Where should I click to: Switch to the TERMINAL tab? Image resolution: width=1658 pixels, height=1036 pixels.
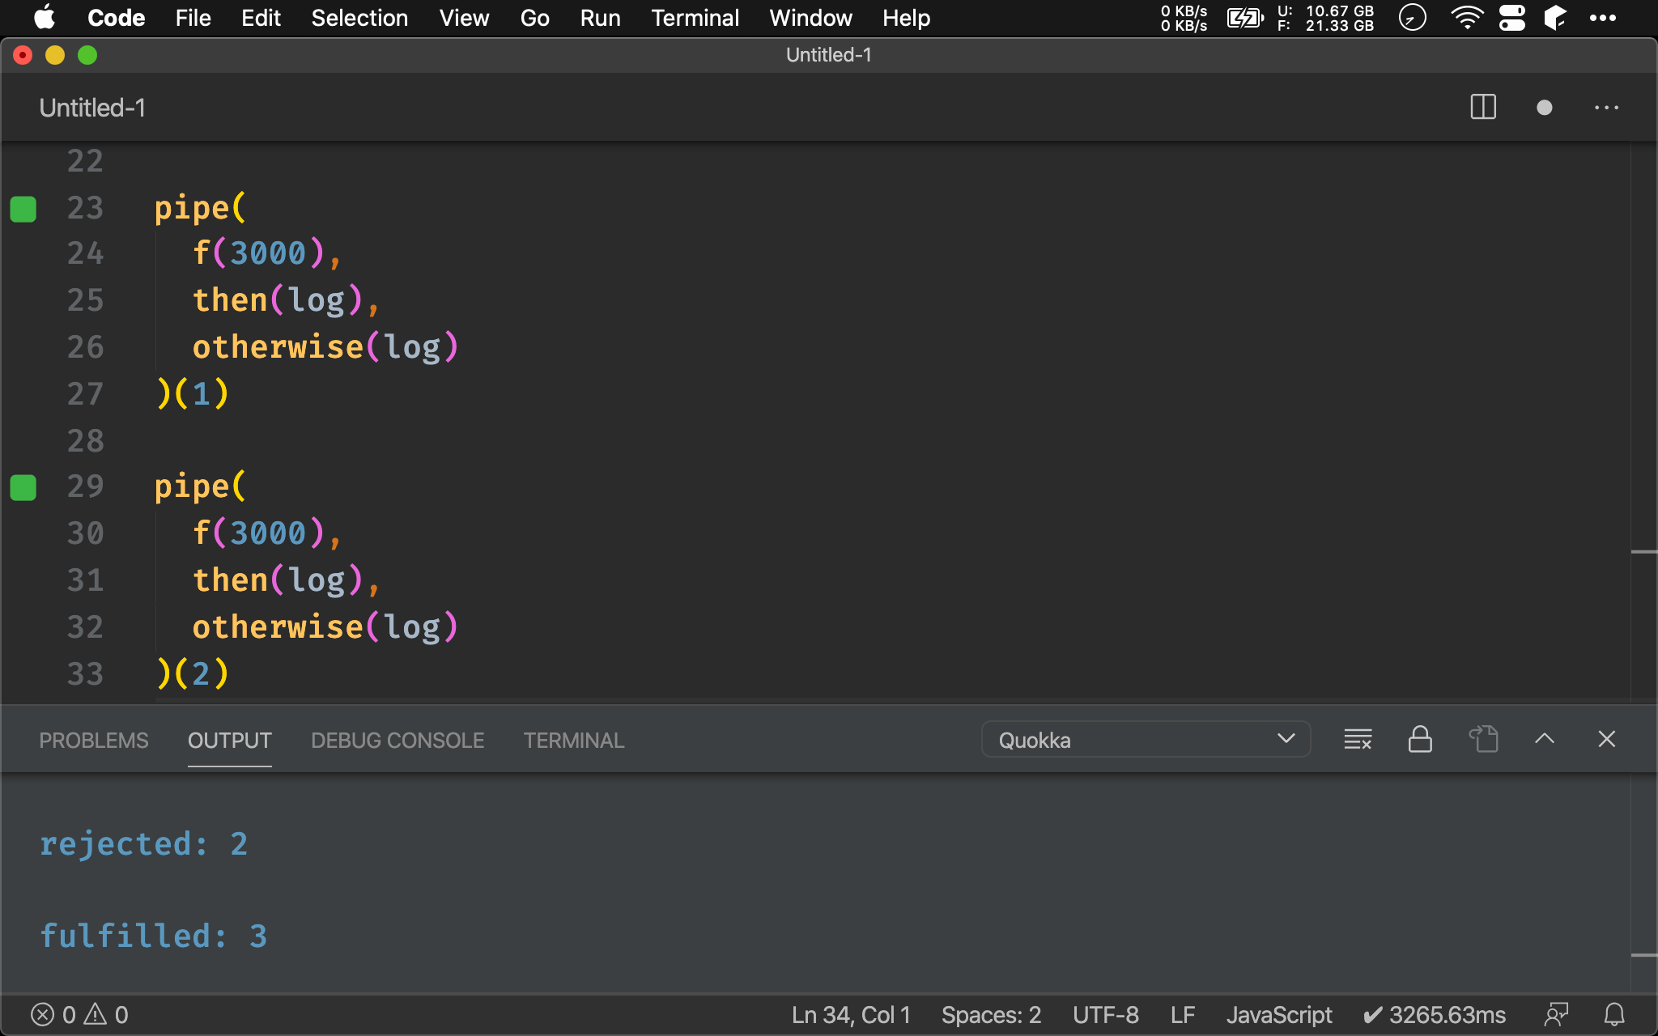(574, 741)
